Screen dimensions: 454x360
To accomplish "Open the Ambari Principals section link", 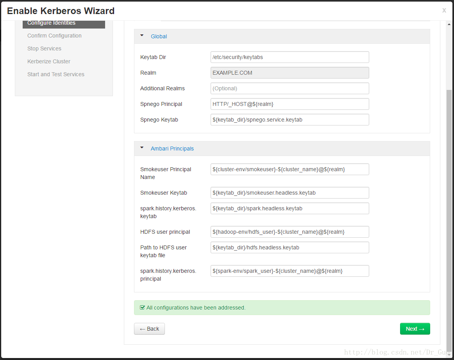I will pyautogui.click(x=172, y=149).
